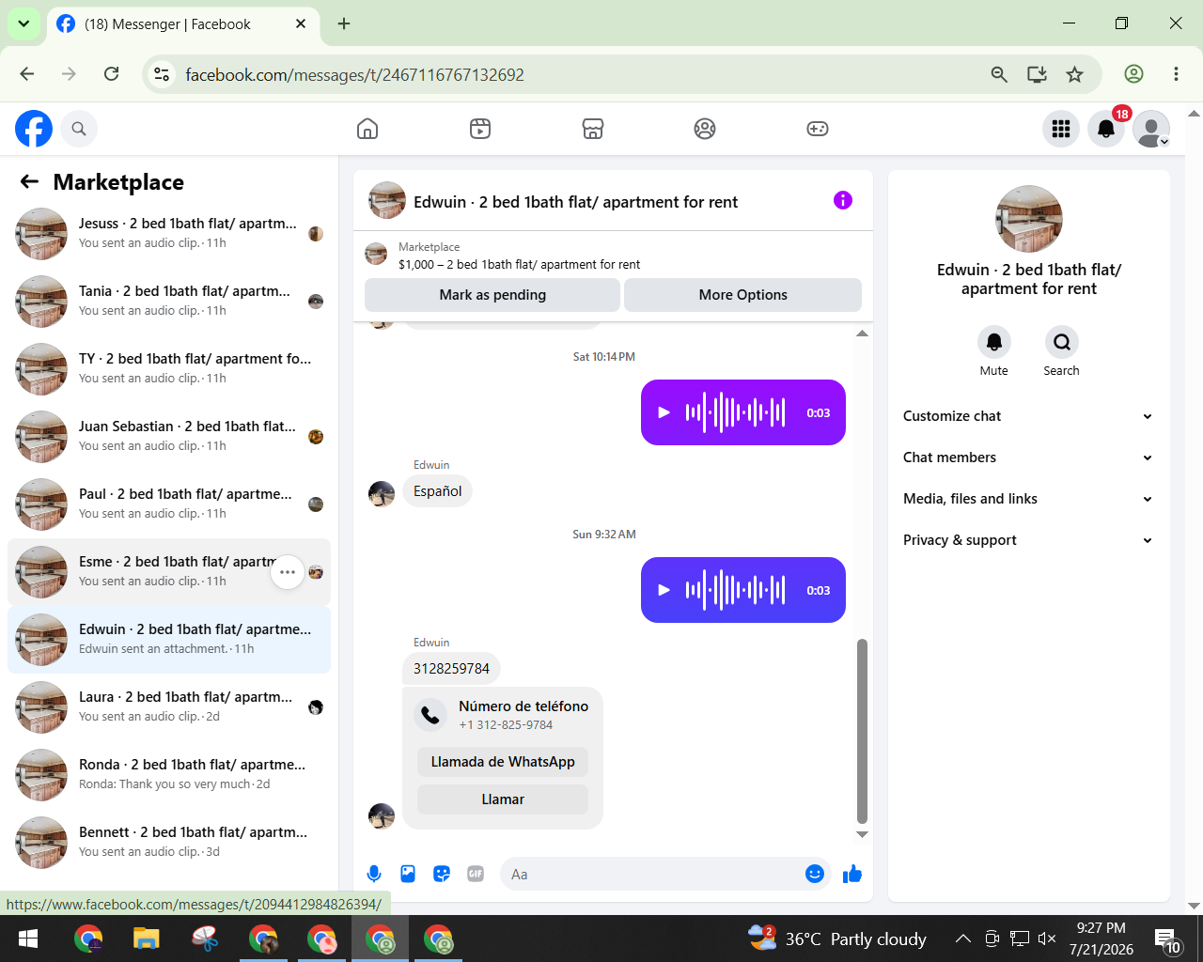Reload the page with refresh icon

pyautogui.click(x=111, y=74)
